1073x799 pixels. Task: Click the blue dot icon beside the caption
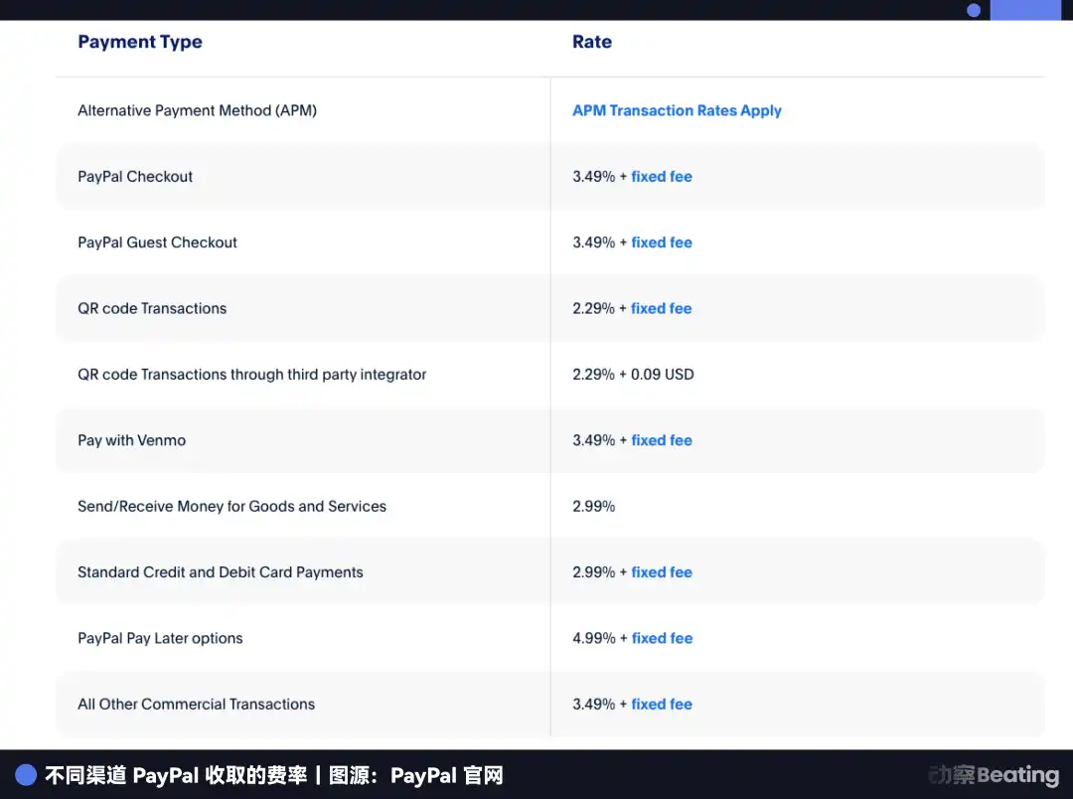click(x=24, y=773)
